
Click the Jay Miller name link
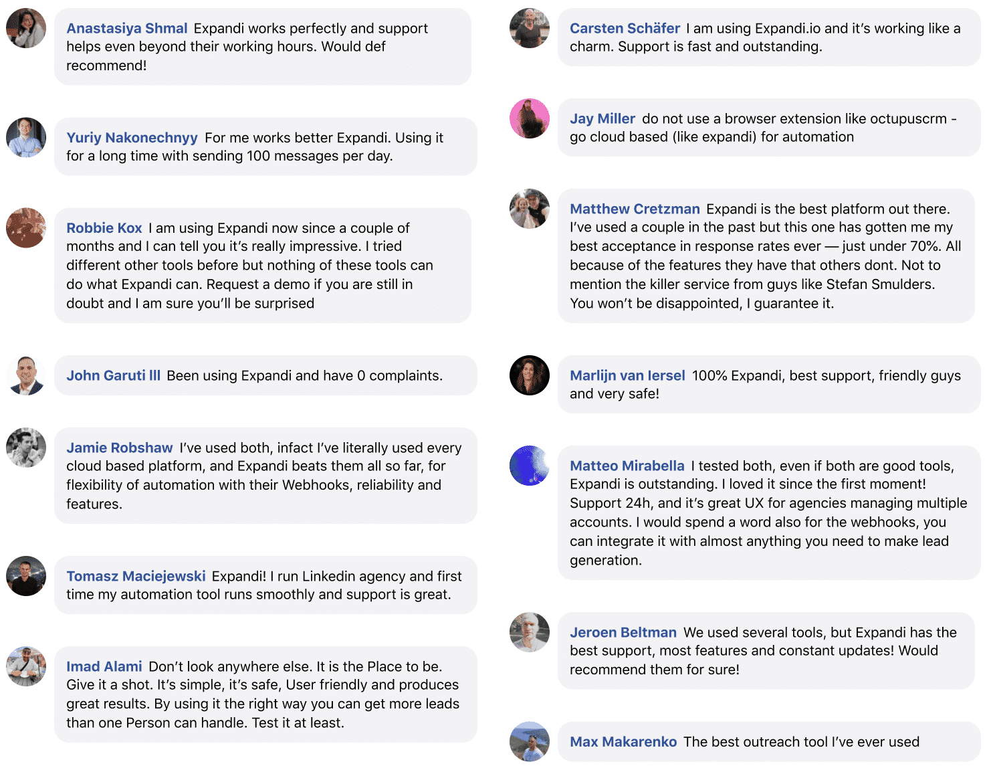(x=602, y=118)
